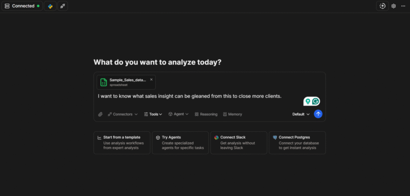The image size is (410, 196).
Task: Open the Default model dropdown
Action: [x=301, y=114]
